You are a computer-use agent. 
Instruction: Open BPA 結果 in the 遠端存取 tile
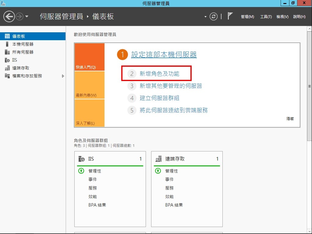click(174, 205)
